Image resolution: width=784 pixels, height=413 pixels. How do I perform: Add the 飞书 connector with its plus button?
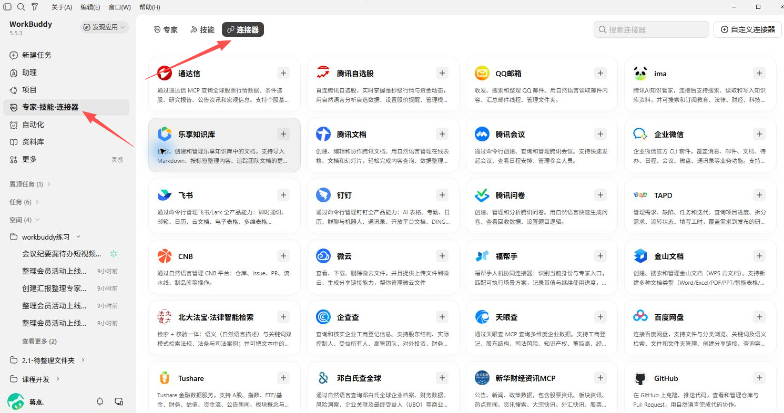283,195
